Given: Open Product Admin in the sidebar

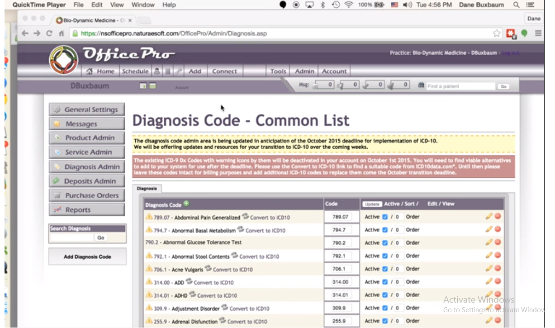Looking at the screenshot, I should 87,138.
